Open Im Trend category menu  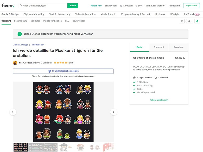coord(189,14)
